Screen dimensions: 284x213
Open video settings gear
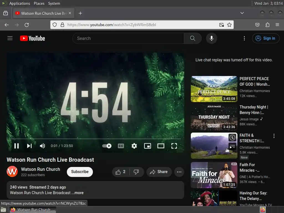134,146
